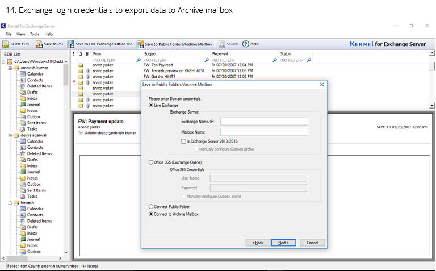
Task: Select Connect Public Folder radio button
Action: coord(151,206)
